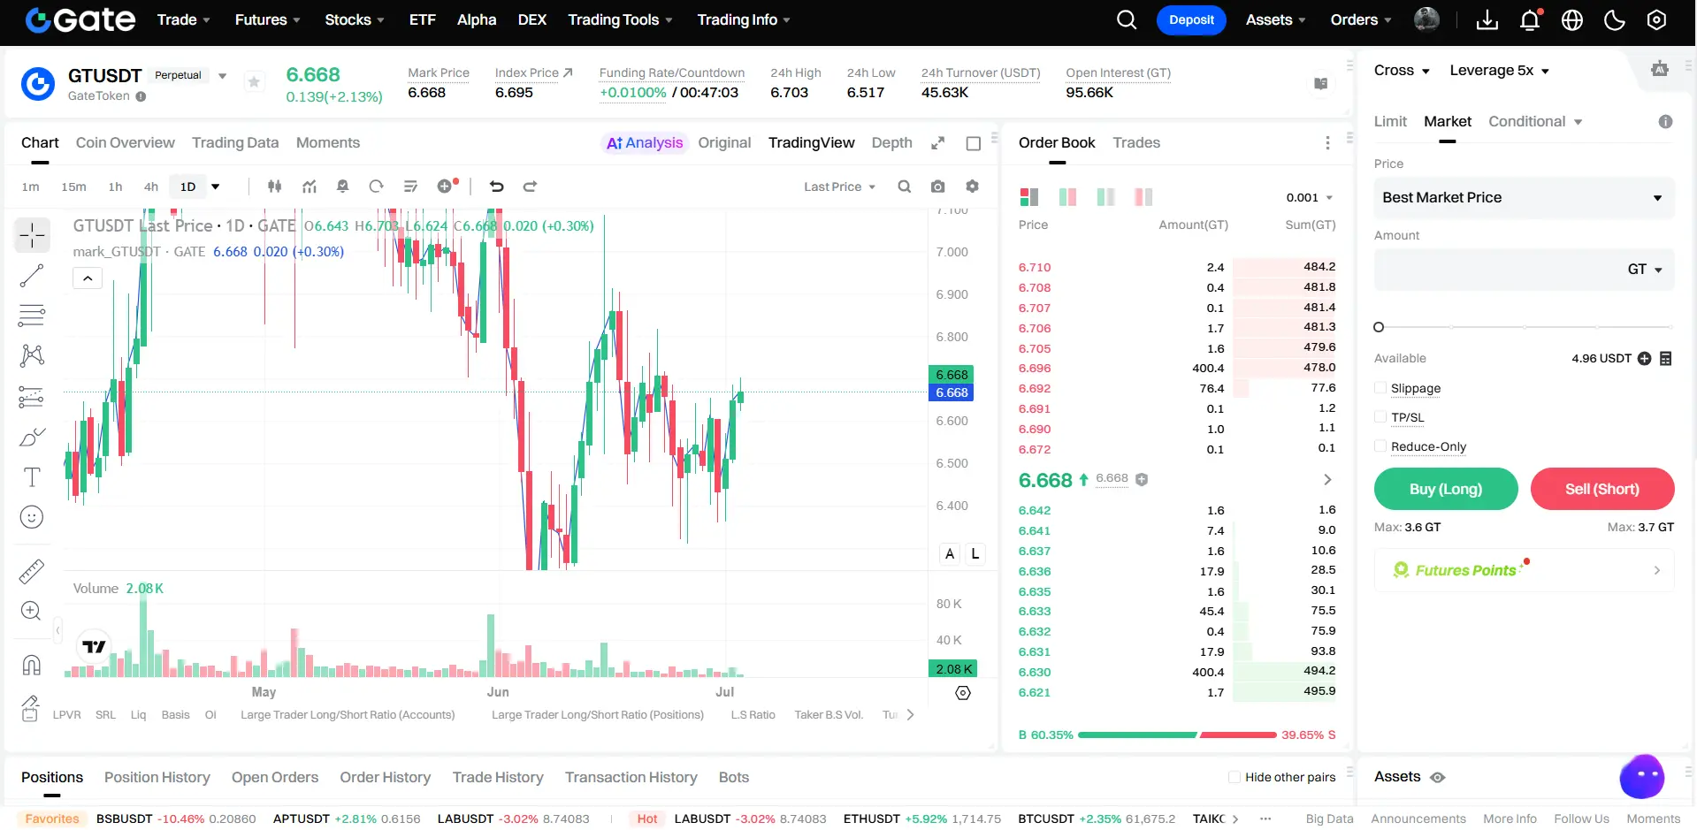Open the GTUSDT Perpetual pair selector arrow
The height and width of the screenshot is (830, 1697).
coord(223,76)
